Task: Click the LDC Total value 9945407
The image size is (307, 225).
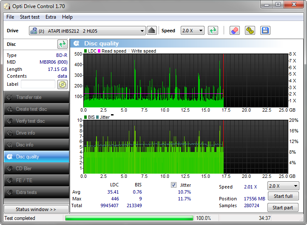Action: 109,205
